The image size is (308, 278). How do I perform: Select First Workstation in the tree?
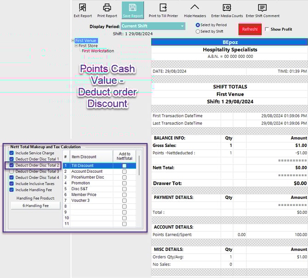[x=98, y=51]
